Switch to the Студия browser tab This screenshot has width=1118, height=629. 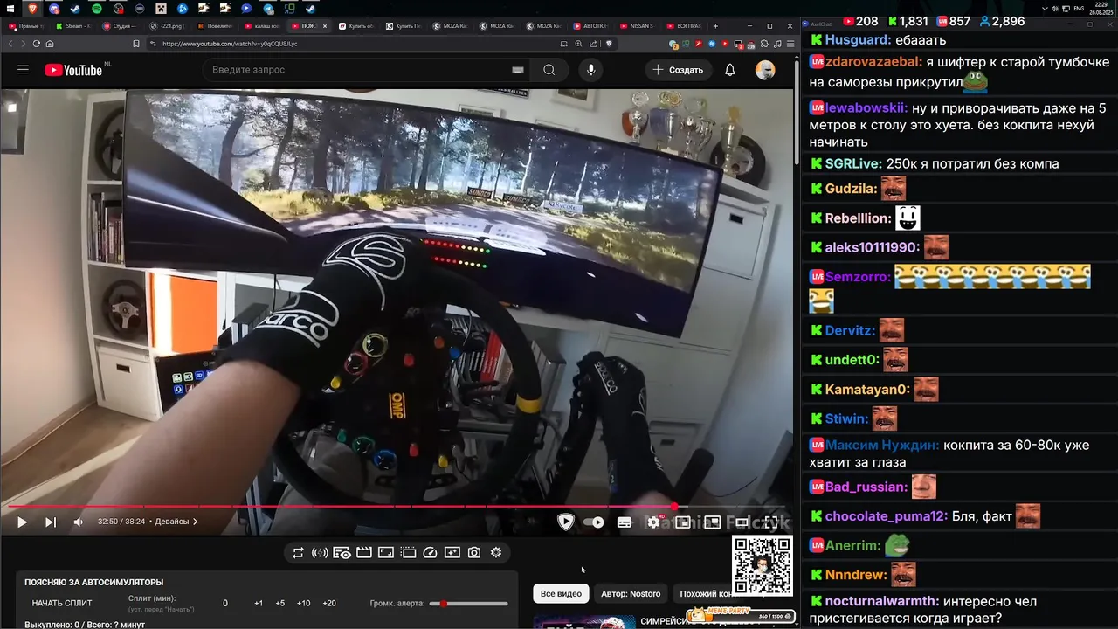coord(121,26)
